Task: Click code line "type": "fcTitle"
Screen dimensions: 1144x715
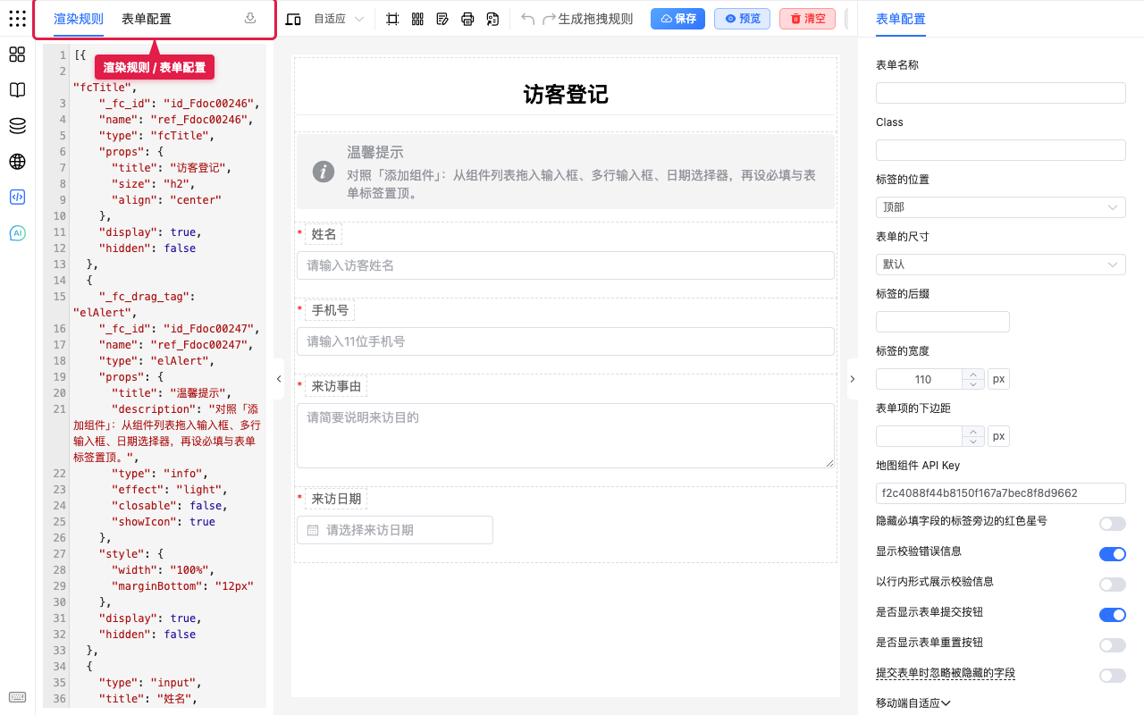Action: [157, 136]
